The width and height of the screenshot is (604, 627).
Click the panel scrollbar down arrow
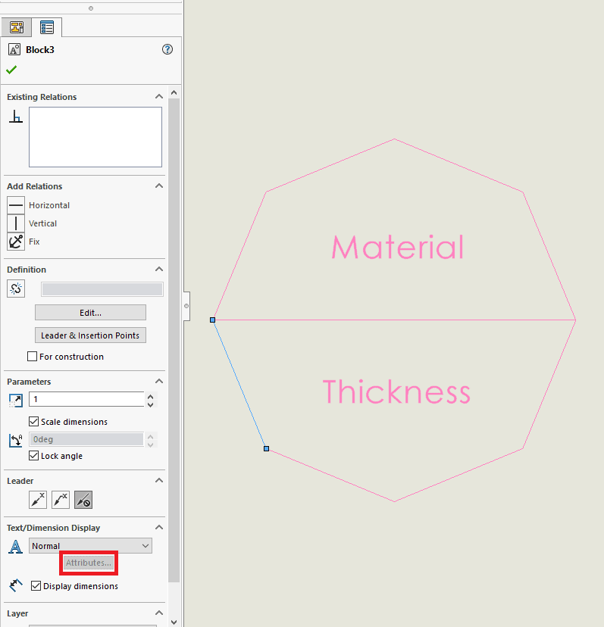[174, 622]
